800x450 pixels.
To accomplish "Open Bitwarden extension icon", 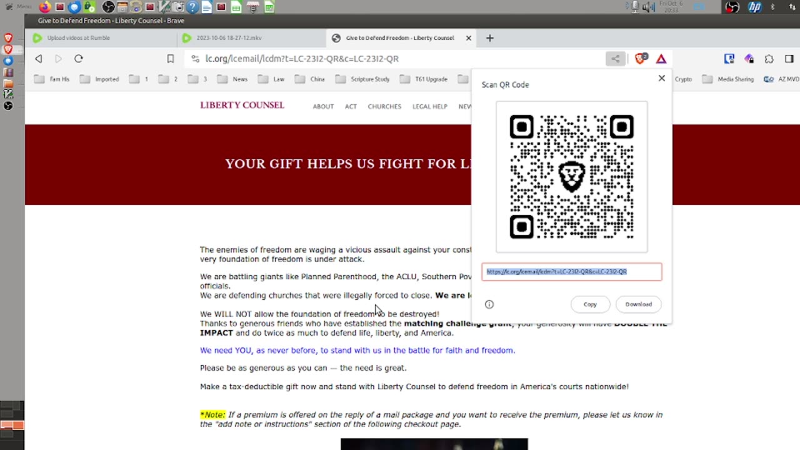I will [x=729, y=59].
